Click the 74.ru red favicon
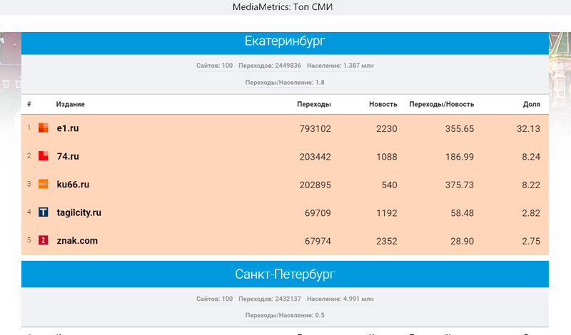571x335 pixels. point(44,156)
